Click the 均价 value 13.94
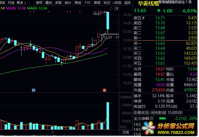 click(x=193, y=69)
